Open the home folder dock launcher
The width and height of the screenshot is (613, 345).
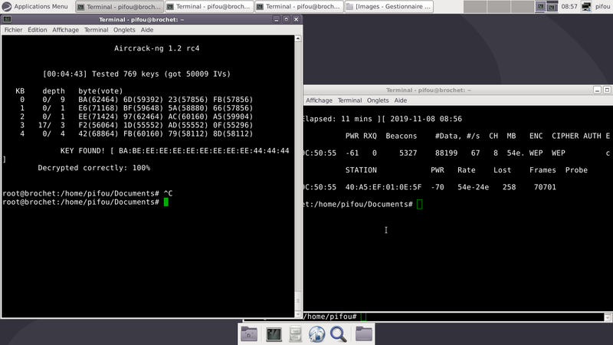pyautogui.click(x=249, y=334)
